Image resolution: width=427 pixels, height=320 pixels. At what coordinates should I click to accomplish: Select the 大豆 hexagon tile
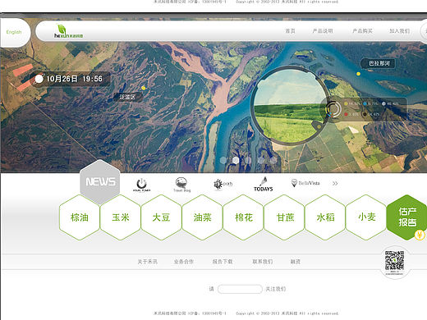coord(161,217)
